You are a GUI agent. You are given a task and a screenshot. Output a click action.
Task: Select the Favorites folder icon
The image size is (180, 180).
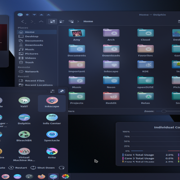tap(145, 49)
